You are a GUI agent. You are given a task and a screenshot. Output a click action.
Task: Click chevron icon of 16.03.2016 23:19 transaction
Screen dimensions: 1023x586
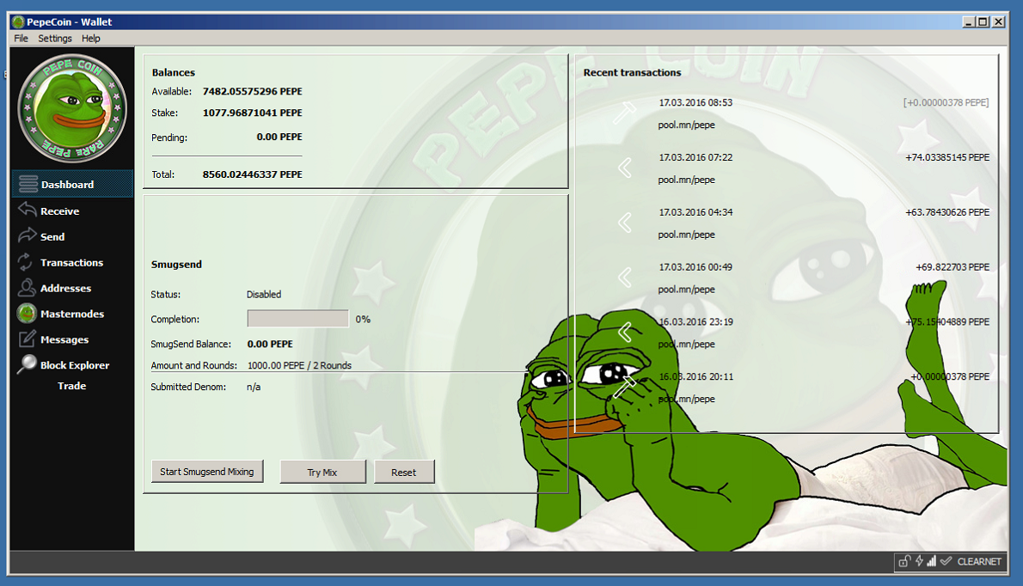(624, 333)
